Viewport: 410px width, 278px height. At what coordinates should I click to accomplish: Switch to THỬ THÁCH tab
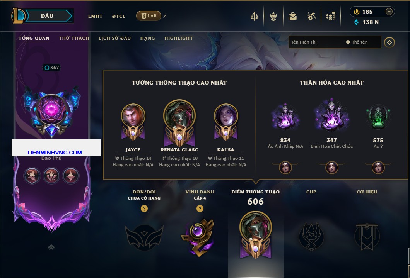pyautogui.click(x=74, y=38)
